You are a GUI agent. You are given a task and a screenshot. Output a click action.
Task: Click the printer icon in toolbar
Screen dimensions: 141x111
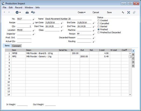click(x=27, y=12)
